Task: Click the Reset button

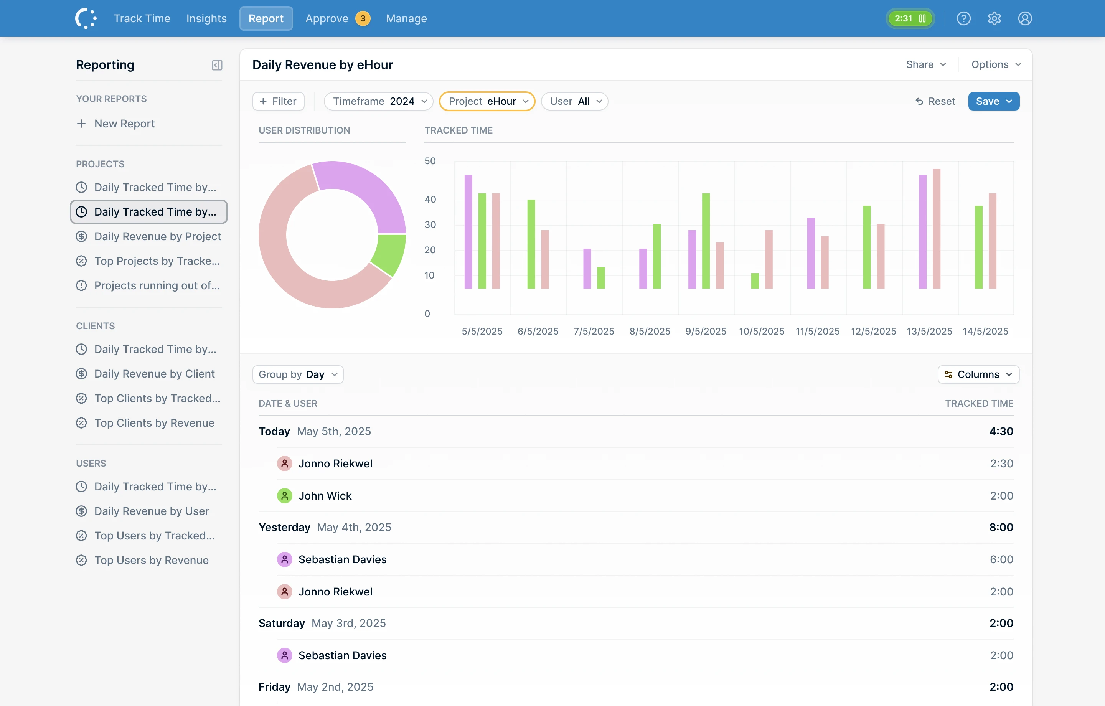Action: pyautogui.click(x=935, y=101)
